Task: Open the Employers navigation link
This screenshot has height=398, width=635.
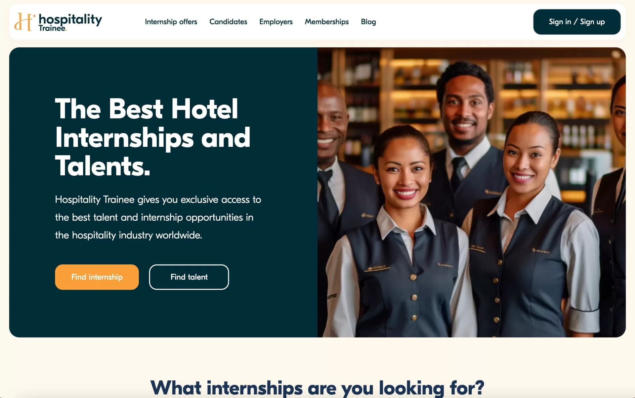Action: click(276, 22)
